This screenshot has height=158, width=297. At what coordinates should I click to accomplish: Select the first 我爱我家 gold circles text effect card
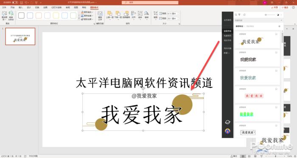[257, 39]
